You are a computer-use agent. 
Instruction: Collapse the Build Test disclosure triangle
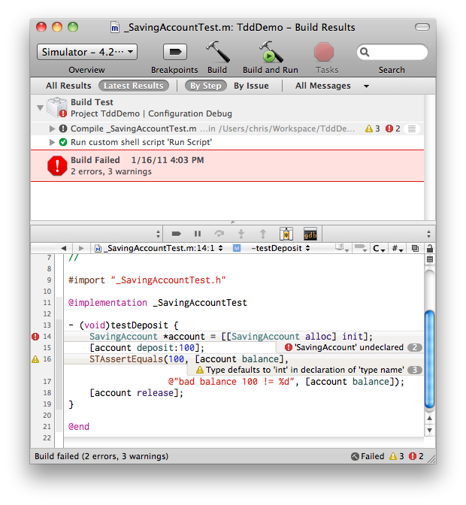point(40,107)
